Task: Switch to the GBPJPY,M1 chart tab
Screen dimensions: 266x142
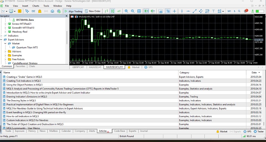Action: (x=78, y=67)
